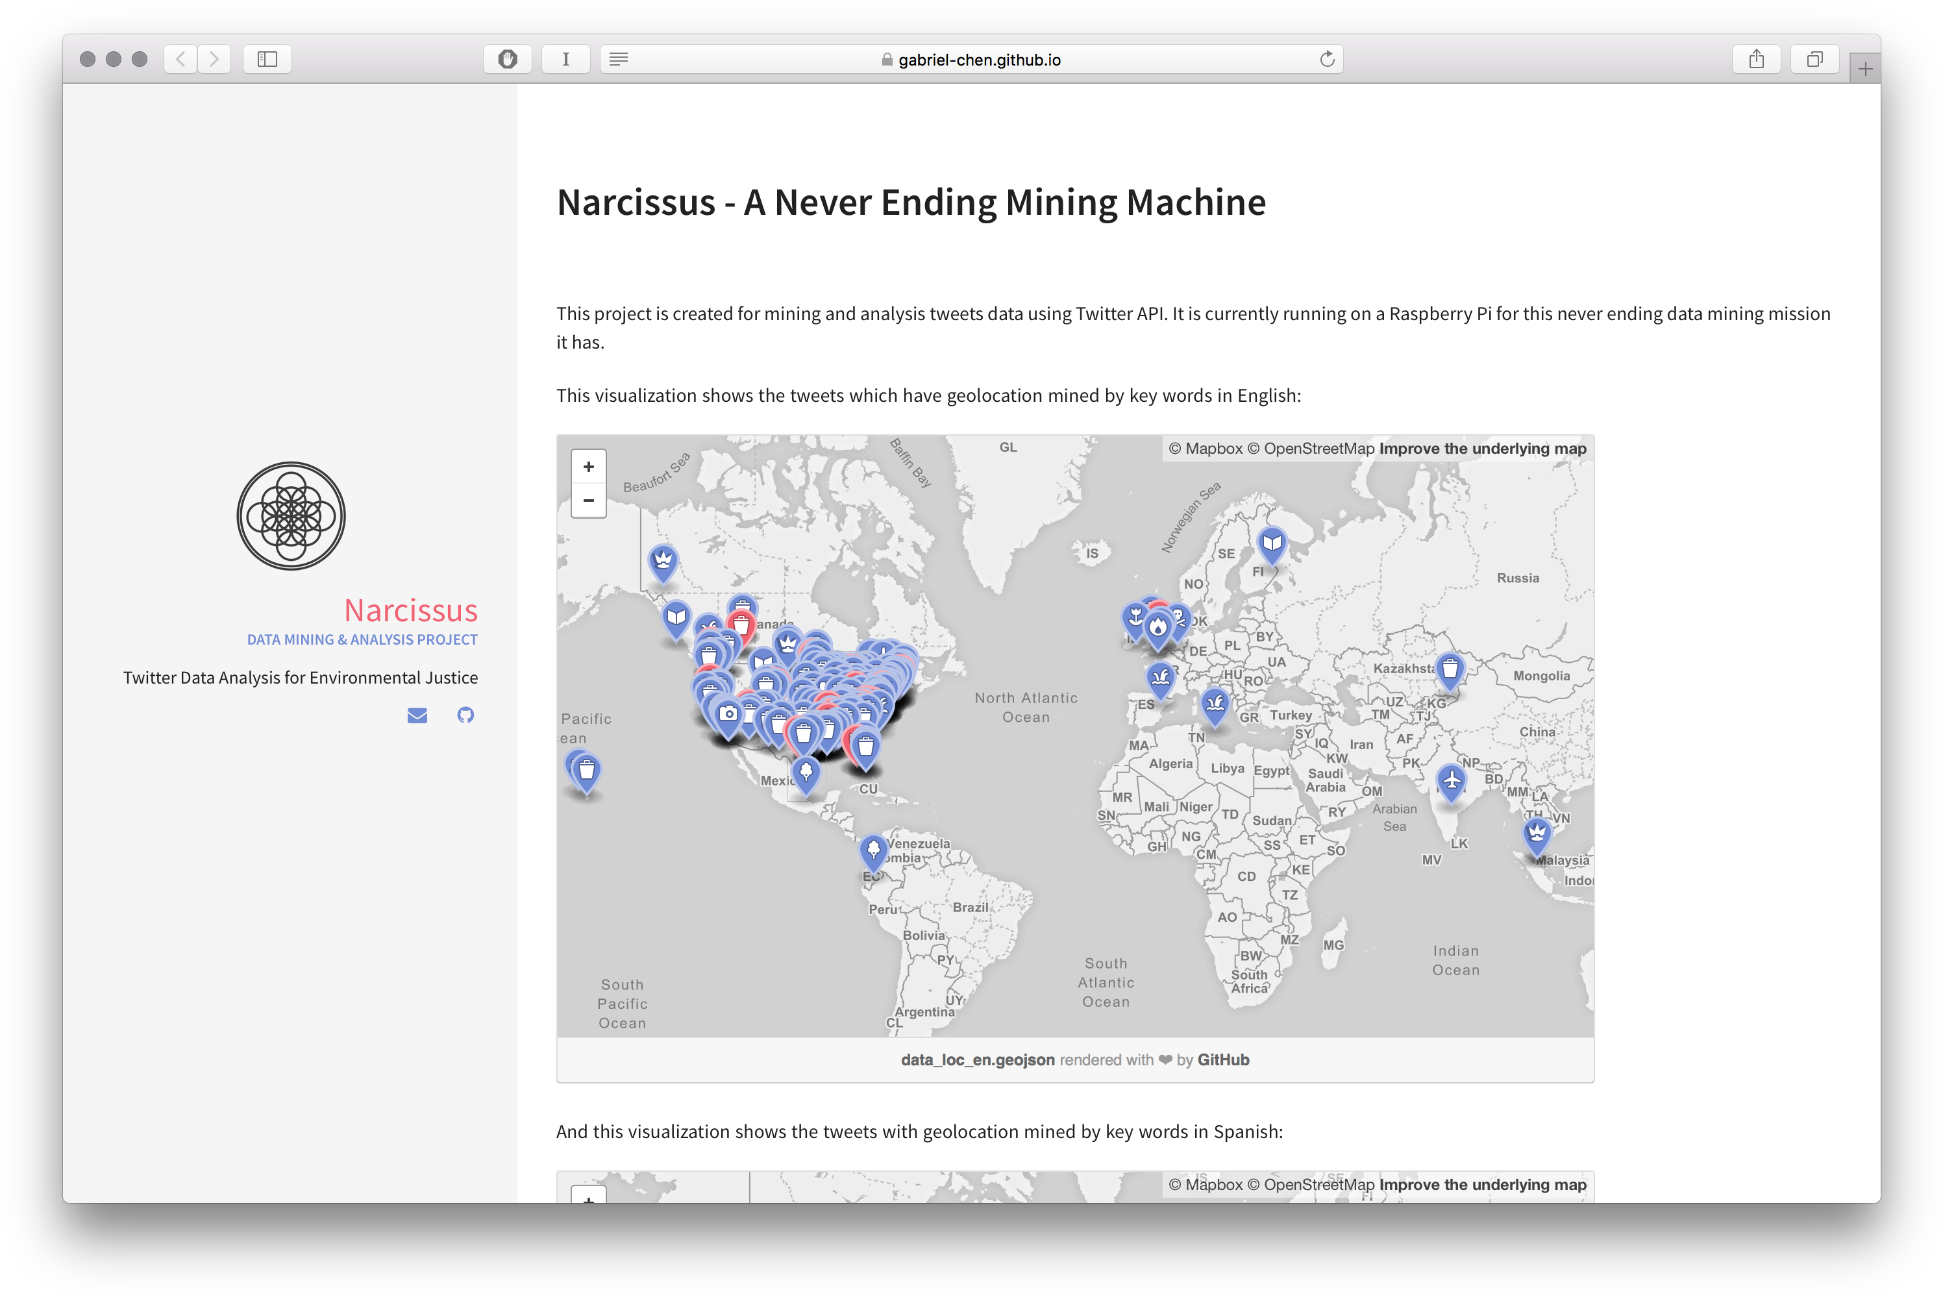The height and width of the screenshot is (1299, 1943).
Task: Click the email contact icon
Action: tap(421, 713)
